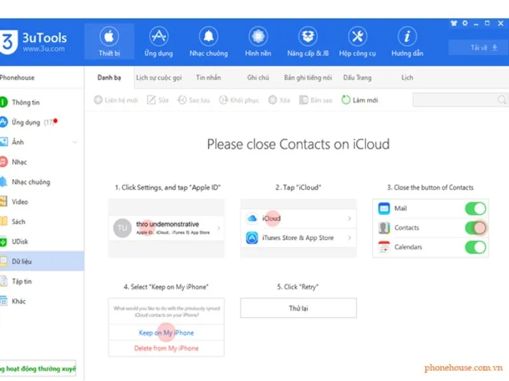Switch to the Dấu Trang tab
The width and height of the screenshot is (509, 381).
tap(358, 77)
